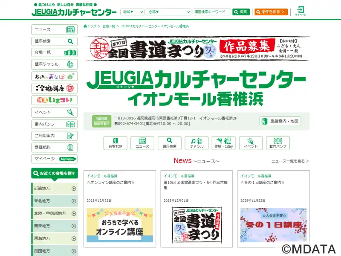The height and width of the screenshot is (256, 341).
Task: Click the 施設案内・地図 button
Action: 280,121
